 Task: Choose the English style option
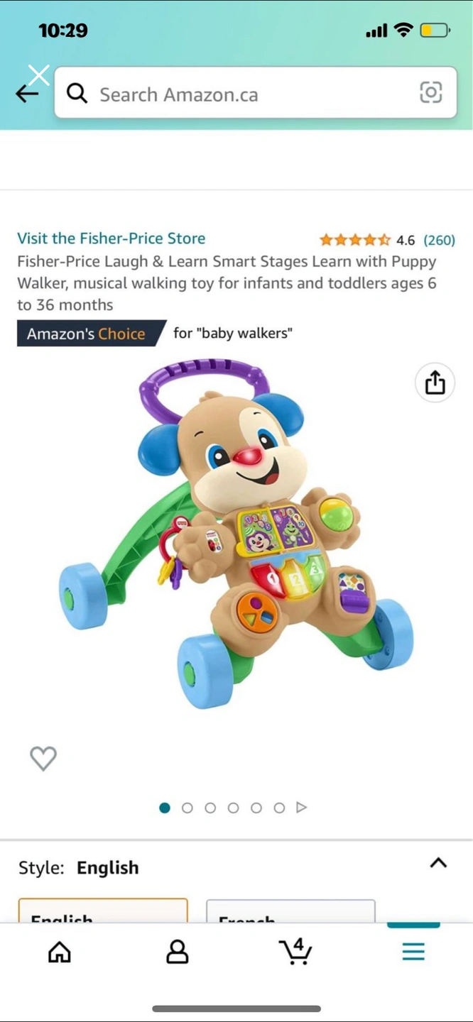point(103,911)
